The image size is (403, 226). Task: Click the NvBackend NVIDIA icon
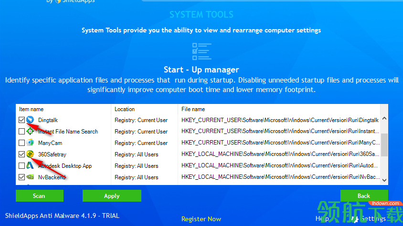click(x=30, y=177)
